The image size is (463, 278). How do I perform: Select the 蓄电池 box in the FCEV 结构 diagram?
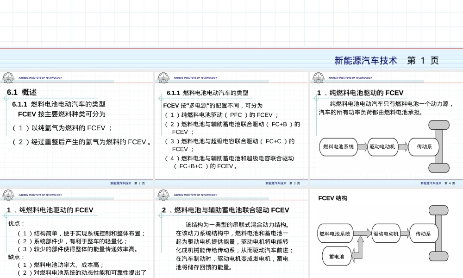337,257
